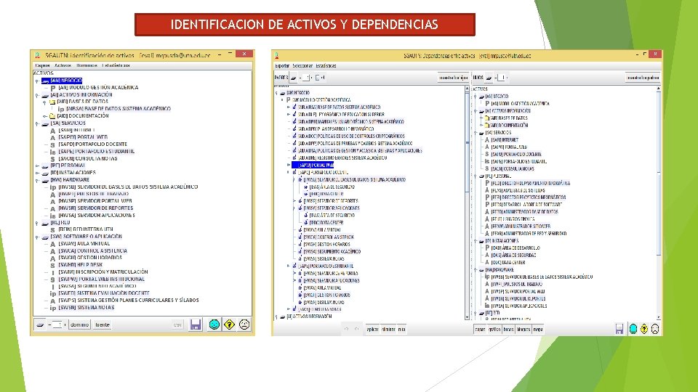Click the folder icon of BASES DE DATOS in HIJOS panel

pos(487,118)
